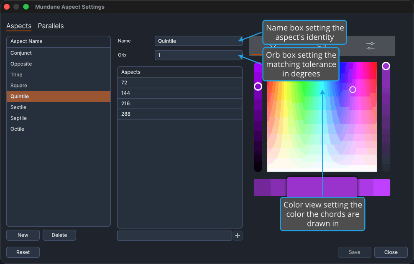Reset aspect settings to defaults
Screen dimensions: 414x264
pyautogui.click(x=23, y=252)
